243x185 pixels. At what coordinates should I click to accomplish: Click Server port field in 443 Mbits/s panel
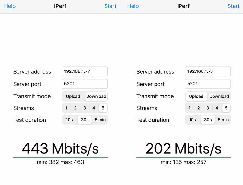point(85,84)
